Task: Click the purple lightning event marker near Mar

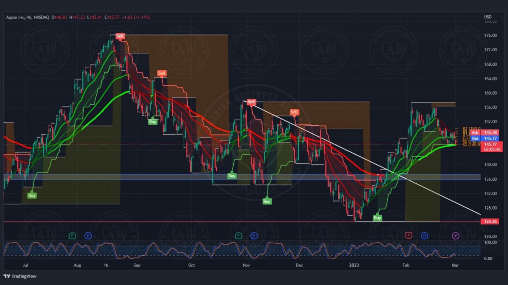Action: click(456, 236)
